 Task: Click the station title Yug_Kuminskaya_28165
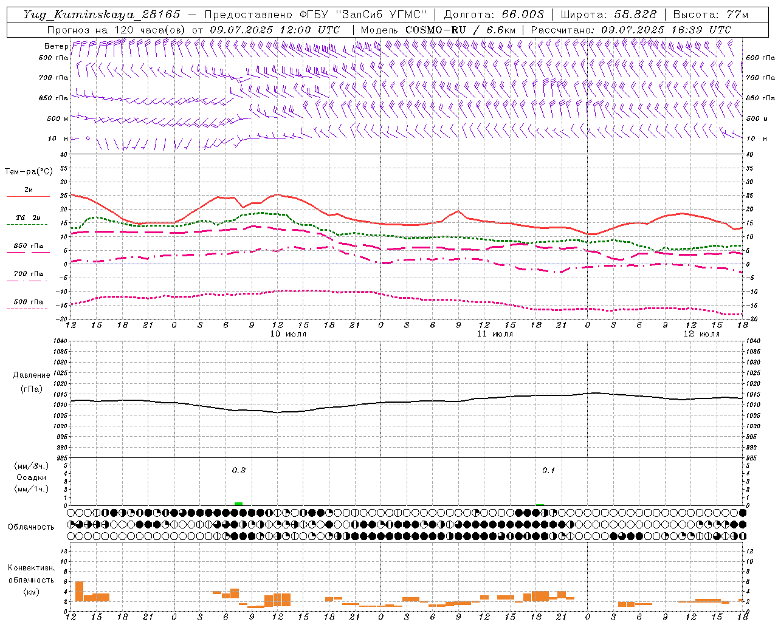(102, 15)
